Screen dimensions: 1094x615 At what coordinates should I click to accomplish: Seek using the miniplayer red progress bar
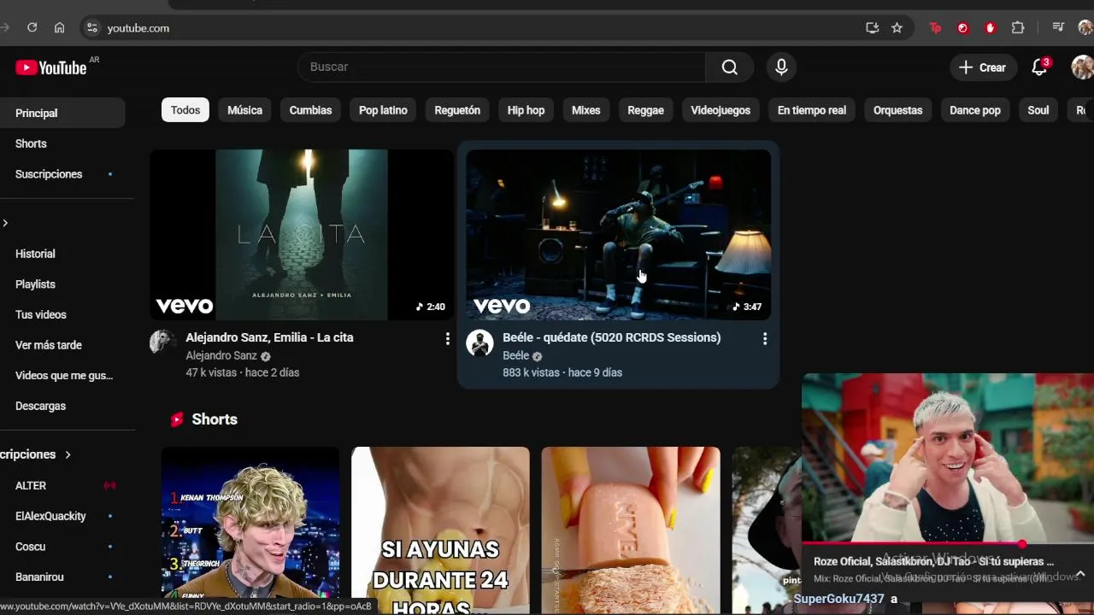[948, 543]
